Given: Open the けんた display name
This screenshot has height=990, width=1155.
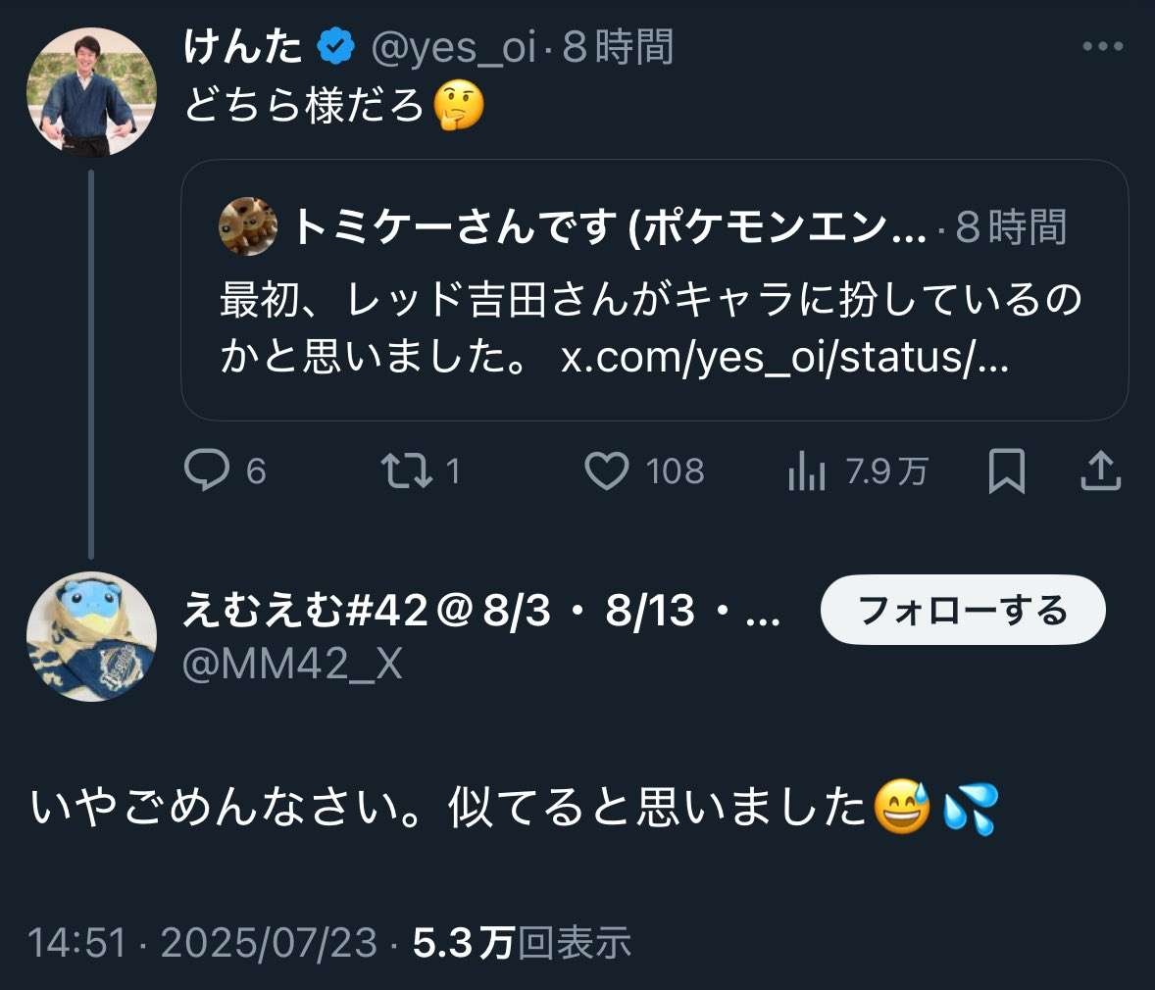Looking at the screenshot, I should 244,47.
